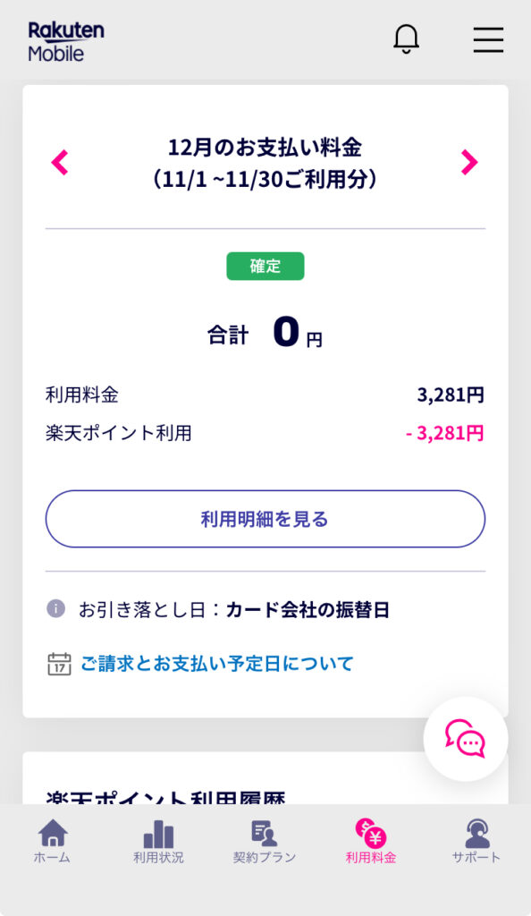
Task: Go to next month with right chevron
Action: (469, 163)
